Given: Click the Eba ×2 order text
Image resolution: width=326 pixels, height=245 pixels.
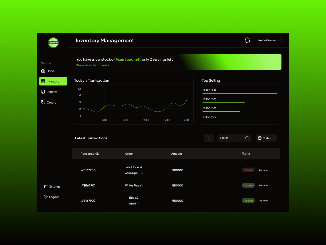Looking at the screenshot, I should (134, 198).
